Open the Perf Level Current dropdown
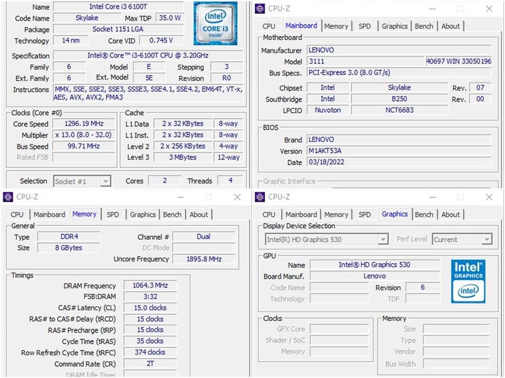The height and width of the screenshot is (378, 505). click(x=462, y=239)
